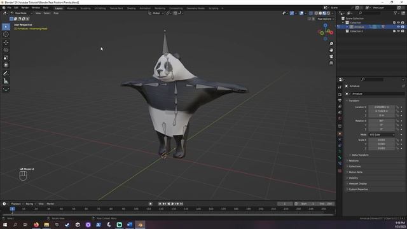Image resolution: width=407 pixels, height=229 pixels.
Task: Expand the Viewport Display panel
Action: tap(357, 184)
